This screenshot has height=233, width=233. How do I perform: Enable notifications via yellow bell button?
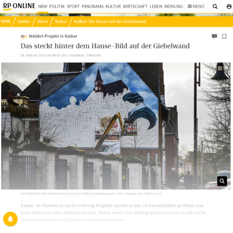pyautogui.click(x=10, y=219)
